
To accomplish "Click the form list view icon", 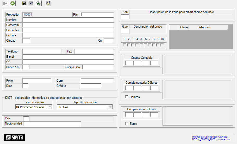I will (5, 3).
